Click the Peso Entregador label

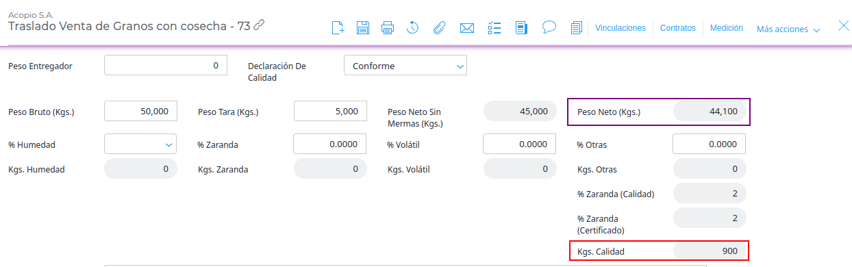[x=40, y=66]
